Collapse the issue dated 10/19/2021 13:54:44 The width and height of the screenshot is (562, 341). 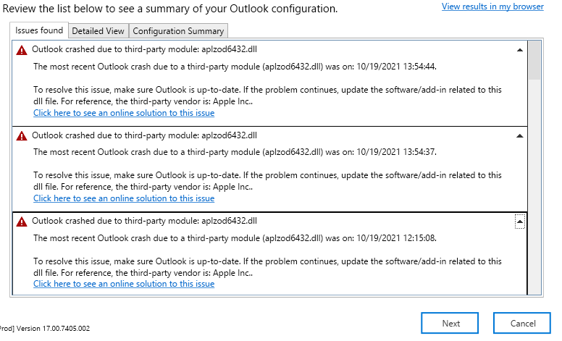coord(519,51)
